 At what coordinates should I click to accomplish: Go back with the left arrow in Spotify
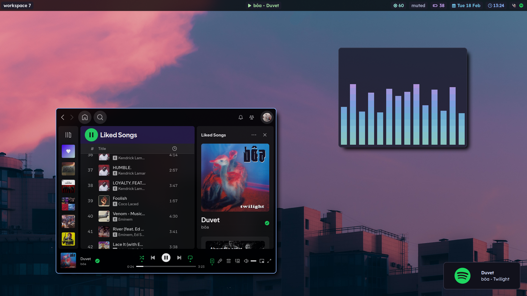(x=63, y=117)
